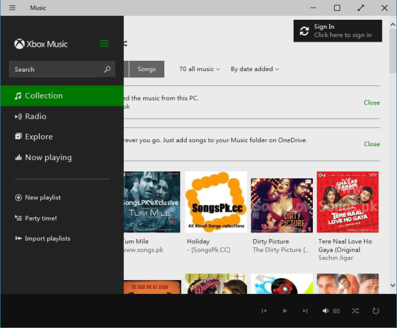Select Import playlists
397x328 pixels.
pyautogui.click(x=43, y=238)
